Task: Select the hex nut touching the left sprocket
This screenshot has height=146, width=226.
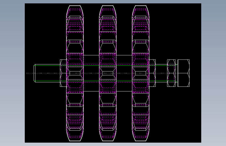Action: pyautogui.click(x=63, y=73)
